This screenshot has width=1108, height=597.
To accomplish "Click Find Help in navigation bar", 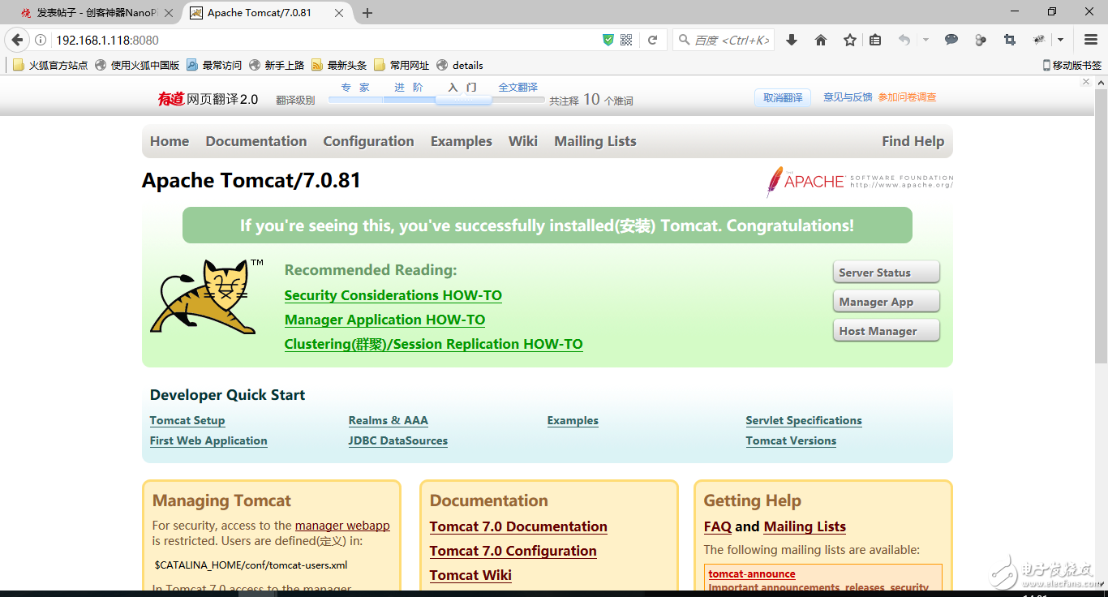I will [x=913, y=141].
